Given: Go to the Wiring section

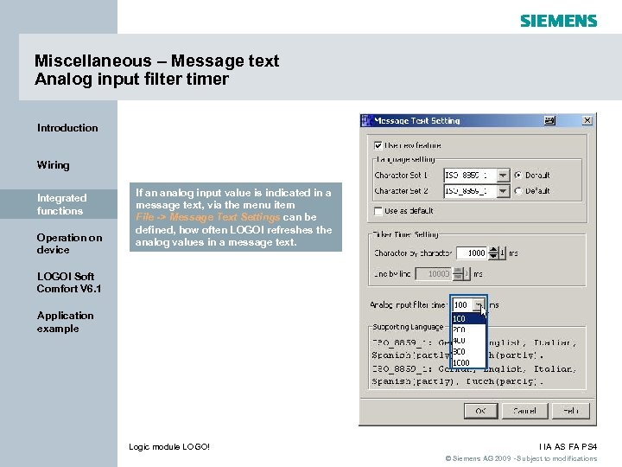Looking at the screenshot, I should 53,165.
